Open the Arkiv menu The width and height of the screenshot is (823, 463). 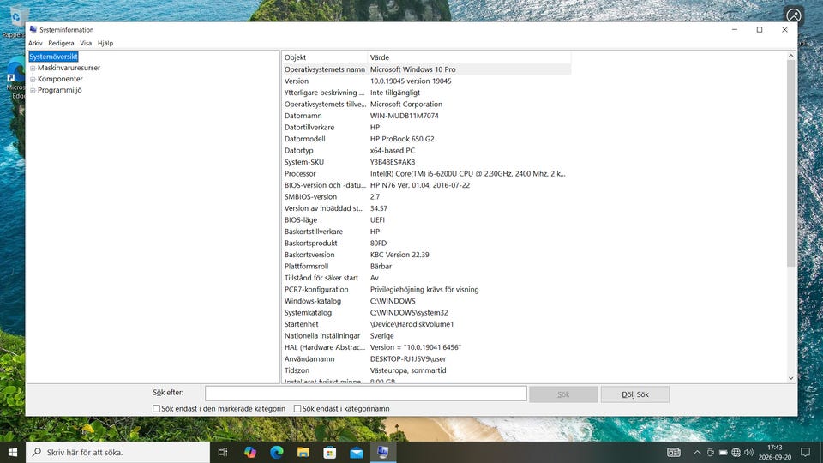click(35, 43)
